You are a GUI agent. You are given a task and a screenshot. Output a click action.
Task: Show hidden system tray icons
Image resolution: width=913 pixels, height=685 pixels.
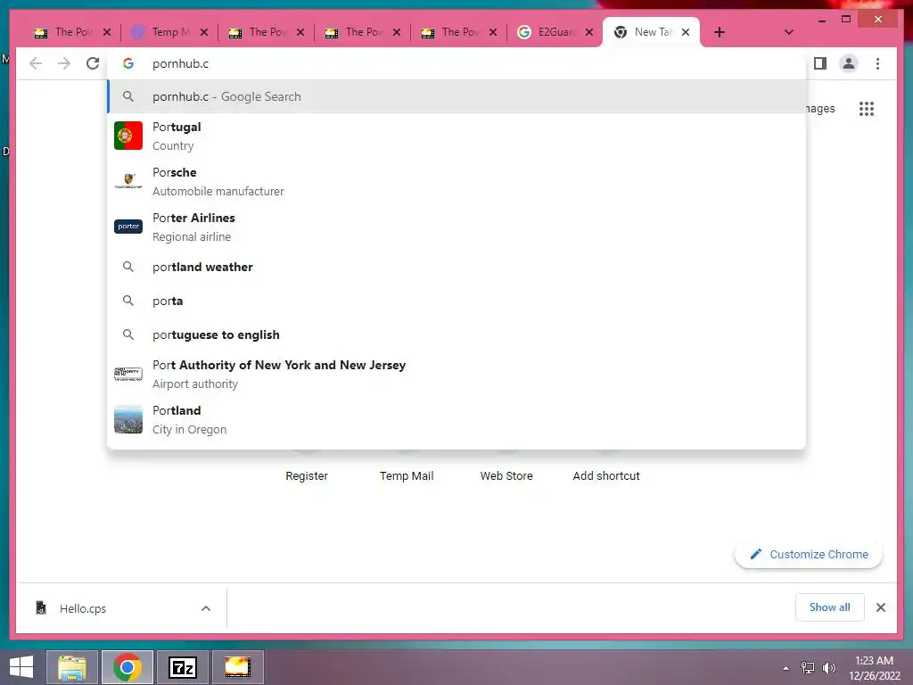786,668
